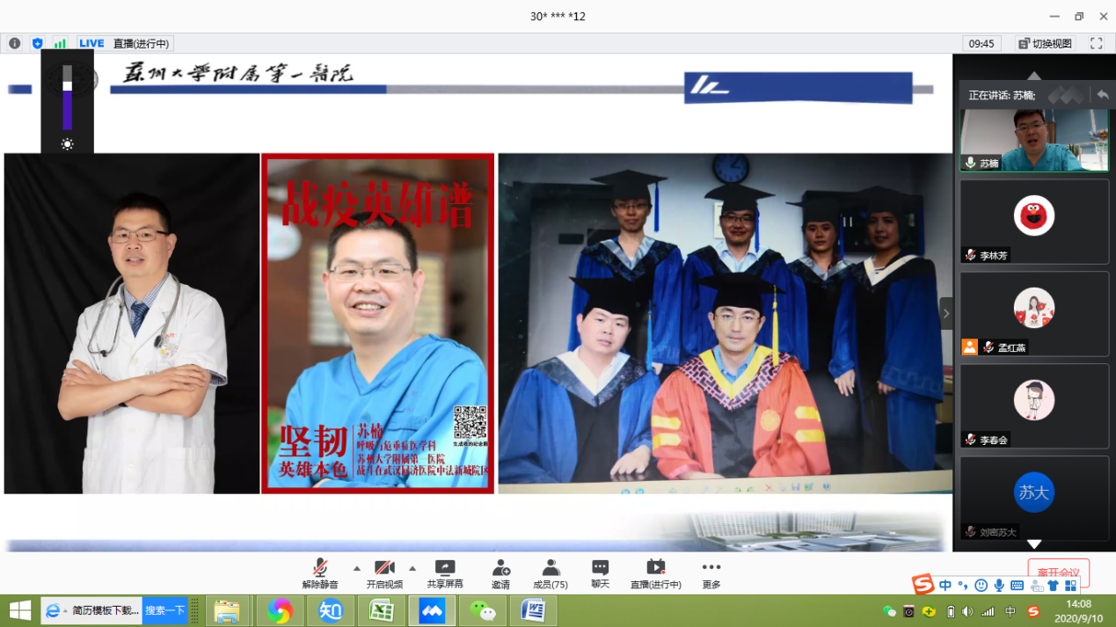Screen dimensions: 1116x627
Task: Unmute microphone with 解除静音
Action: coord(320,574)
